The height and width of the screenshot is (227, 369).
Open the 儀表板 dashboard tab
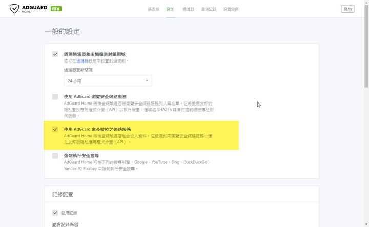coord(154,9)
